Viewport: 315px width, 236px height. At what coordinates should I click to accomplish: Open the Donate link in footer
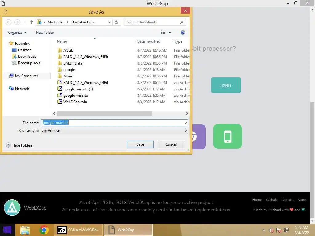(x=287, y=200)
